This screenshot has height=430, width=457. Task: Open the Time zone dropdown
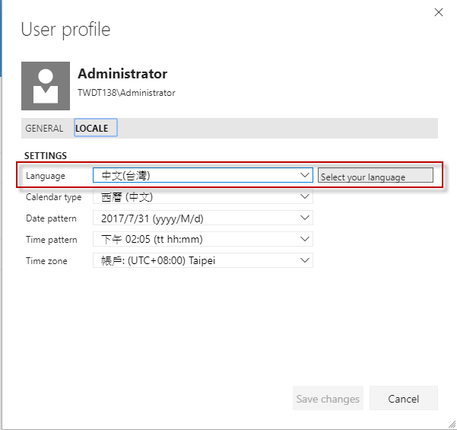tap(202, 261)
